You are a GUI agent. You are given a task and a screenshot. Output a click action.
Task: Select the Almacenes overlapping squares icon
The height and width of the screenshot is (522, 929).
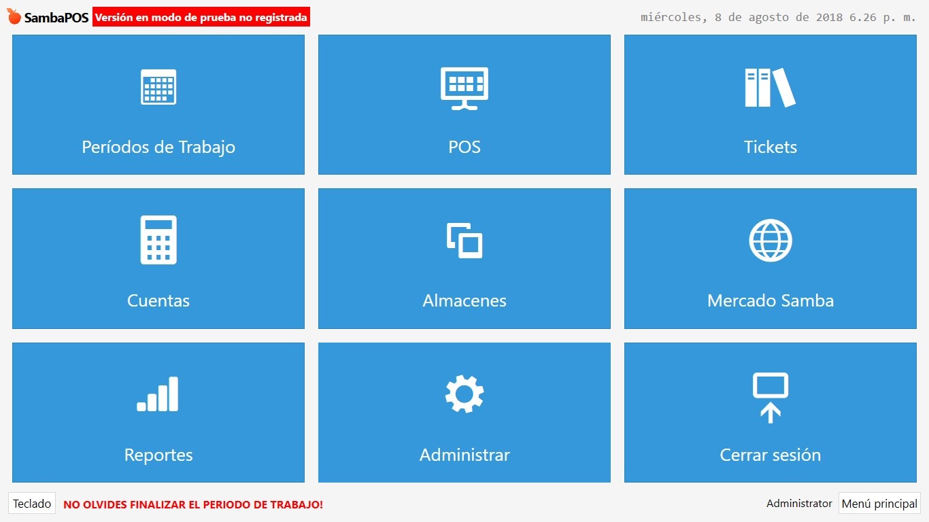pyautogui.click(x=464, y=241)
